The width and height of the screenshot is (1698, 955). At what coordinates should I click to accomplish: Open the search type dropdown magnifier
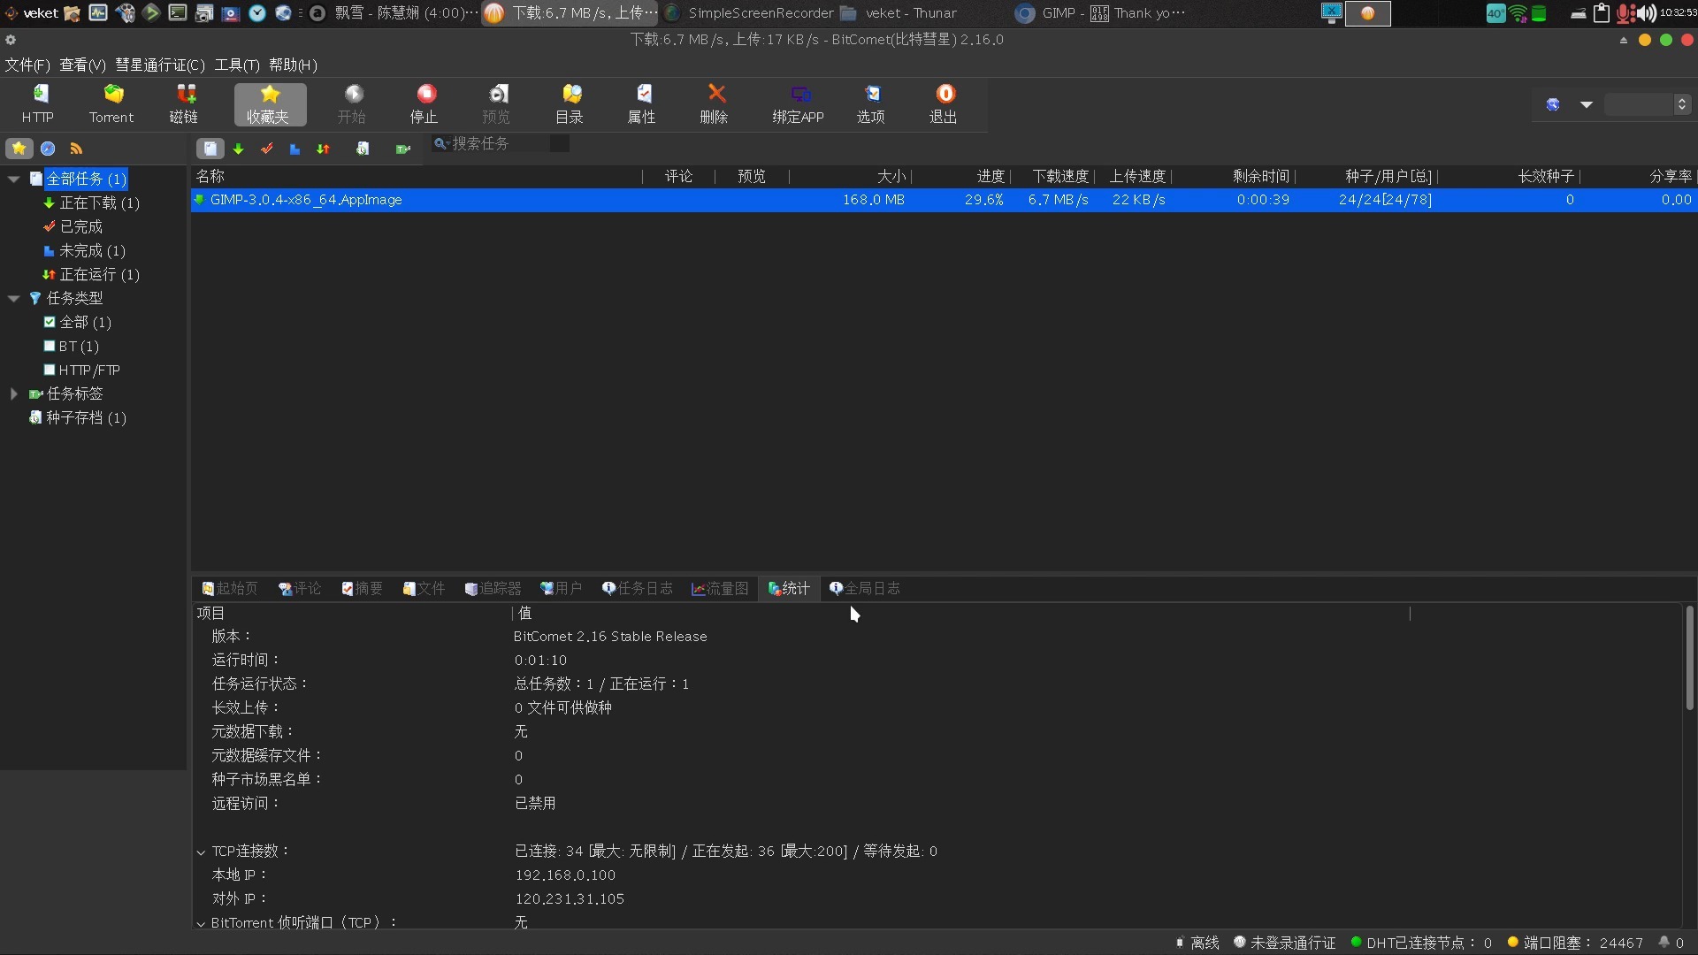(x=441, y=143)
